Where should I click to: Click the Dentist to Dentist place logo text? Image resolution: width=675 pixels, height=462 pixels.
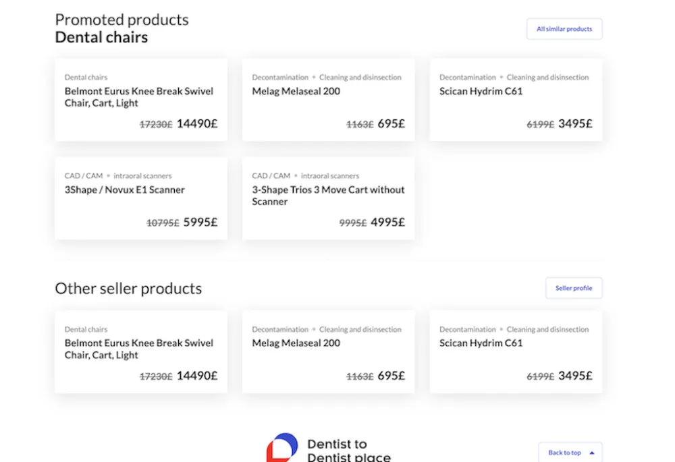click(349, 450)
